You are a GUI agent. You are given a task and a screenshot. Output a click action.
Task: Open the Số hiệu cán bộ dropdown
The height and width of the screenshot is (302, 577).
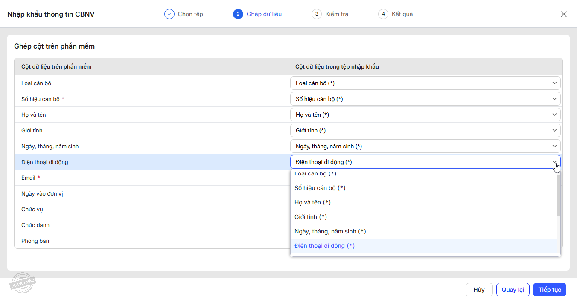(554, 99)
